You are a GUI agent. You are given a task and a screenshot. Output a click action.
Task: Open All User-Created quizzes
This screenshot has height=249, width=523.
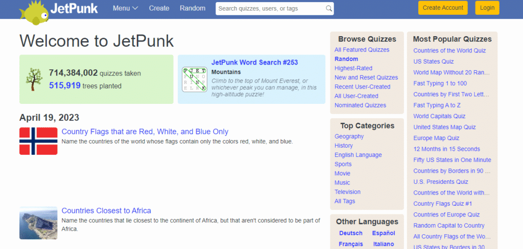356,96
